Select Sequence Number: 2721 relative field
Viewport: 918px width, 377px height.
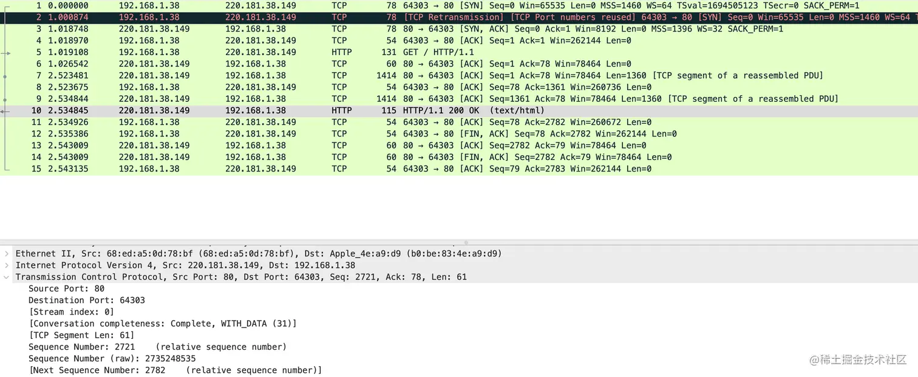tap(157, 347)
